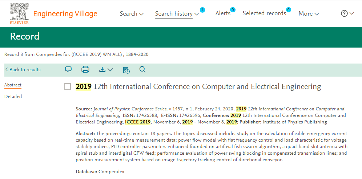Switch to the Detailed view tab

click(13, 97)
